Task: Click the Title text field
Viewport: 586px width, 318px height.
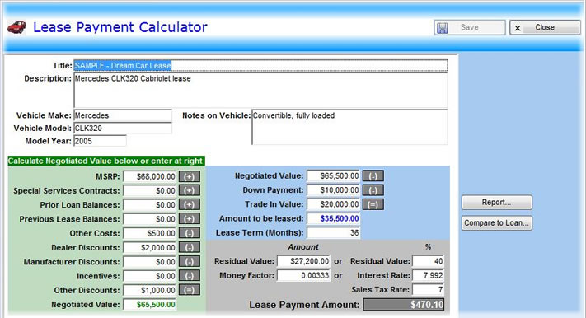Action: [260, 66]
